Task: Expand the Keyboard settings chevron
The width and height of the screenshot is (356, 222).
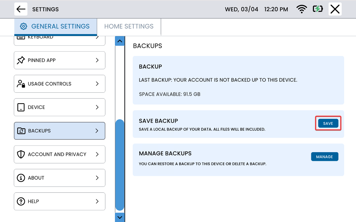Action: coord(97,38)
